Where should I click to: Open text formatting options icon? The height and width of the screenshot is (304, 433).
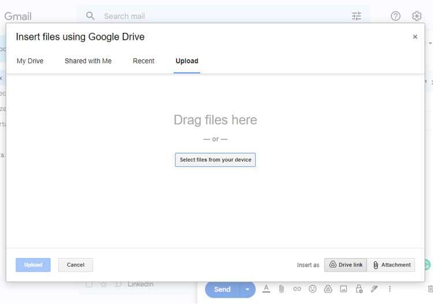click(266, 289)
